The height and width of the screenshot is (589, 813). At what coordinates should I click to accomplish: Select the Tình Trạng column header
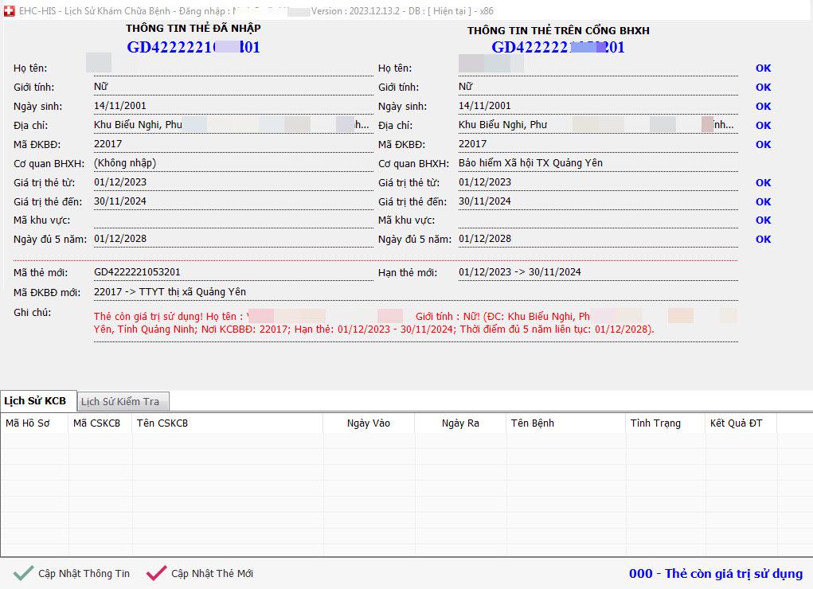[x=655, y=423]
